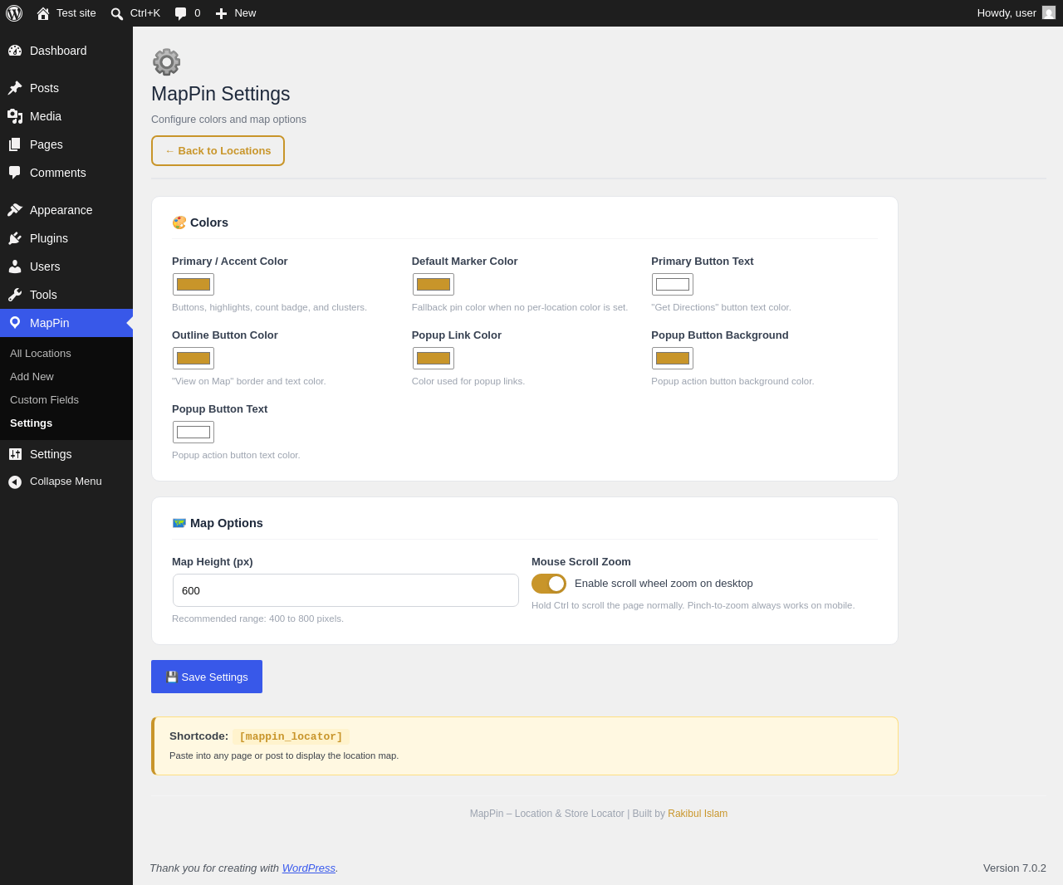Click the Pages icon in sidebar
1063x885 pixels.
point(15,144)
